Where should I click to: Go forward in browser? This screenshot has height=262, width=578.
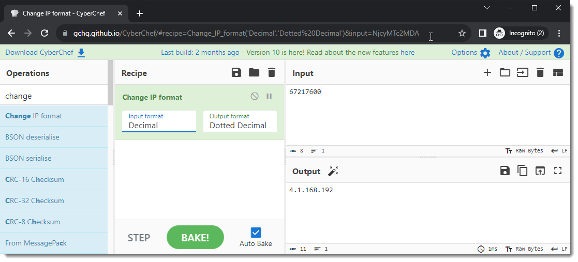click(28, 33)
